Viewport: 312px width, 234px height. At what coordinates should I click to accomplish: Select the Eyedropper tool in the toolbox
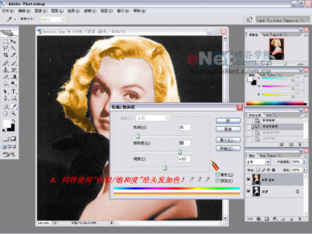13,107
